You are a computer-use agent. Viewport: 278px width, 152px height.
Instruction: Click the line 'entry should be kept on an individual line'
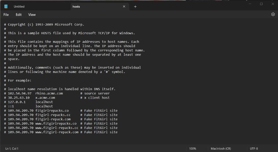[69, 46]
